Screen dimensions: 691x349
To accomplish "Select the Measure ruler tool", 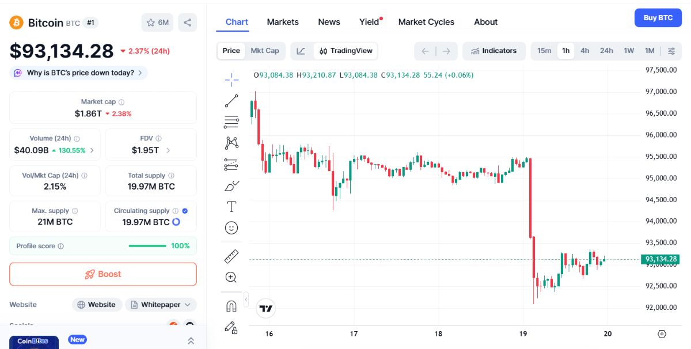I will pyautogui.click(x=231, y=256).
